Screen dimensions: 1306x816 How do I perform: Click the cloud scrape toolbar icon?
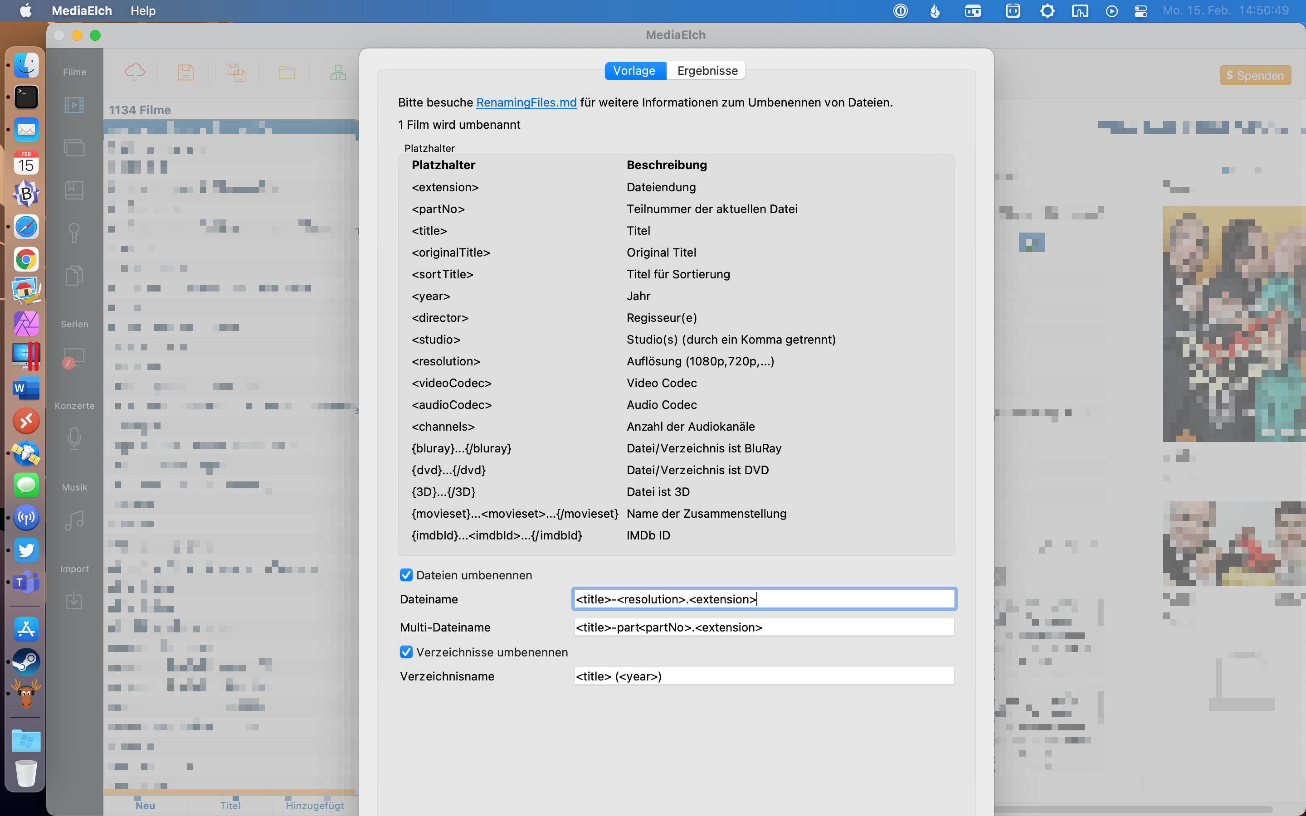134,73
